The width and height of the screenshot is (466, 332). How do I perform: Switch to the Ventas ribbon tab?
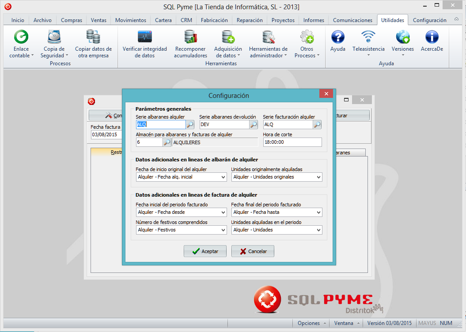tap(99, 20)
